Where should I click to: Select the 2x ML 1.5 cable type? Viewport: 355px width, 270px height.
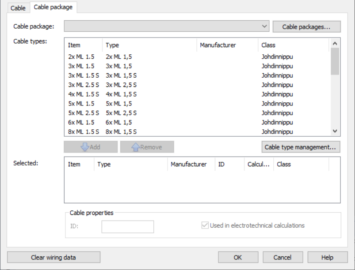[x=81, y=57]
